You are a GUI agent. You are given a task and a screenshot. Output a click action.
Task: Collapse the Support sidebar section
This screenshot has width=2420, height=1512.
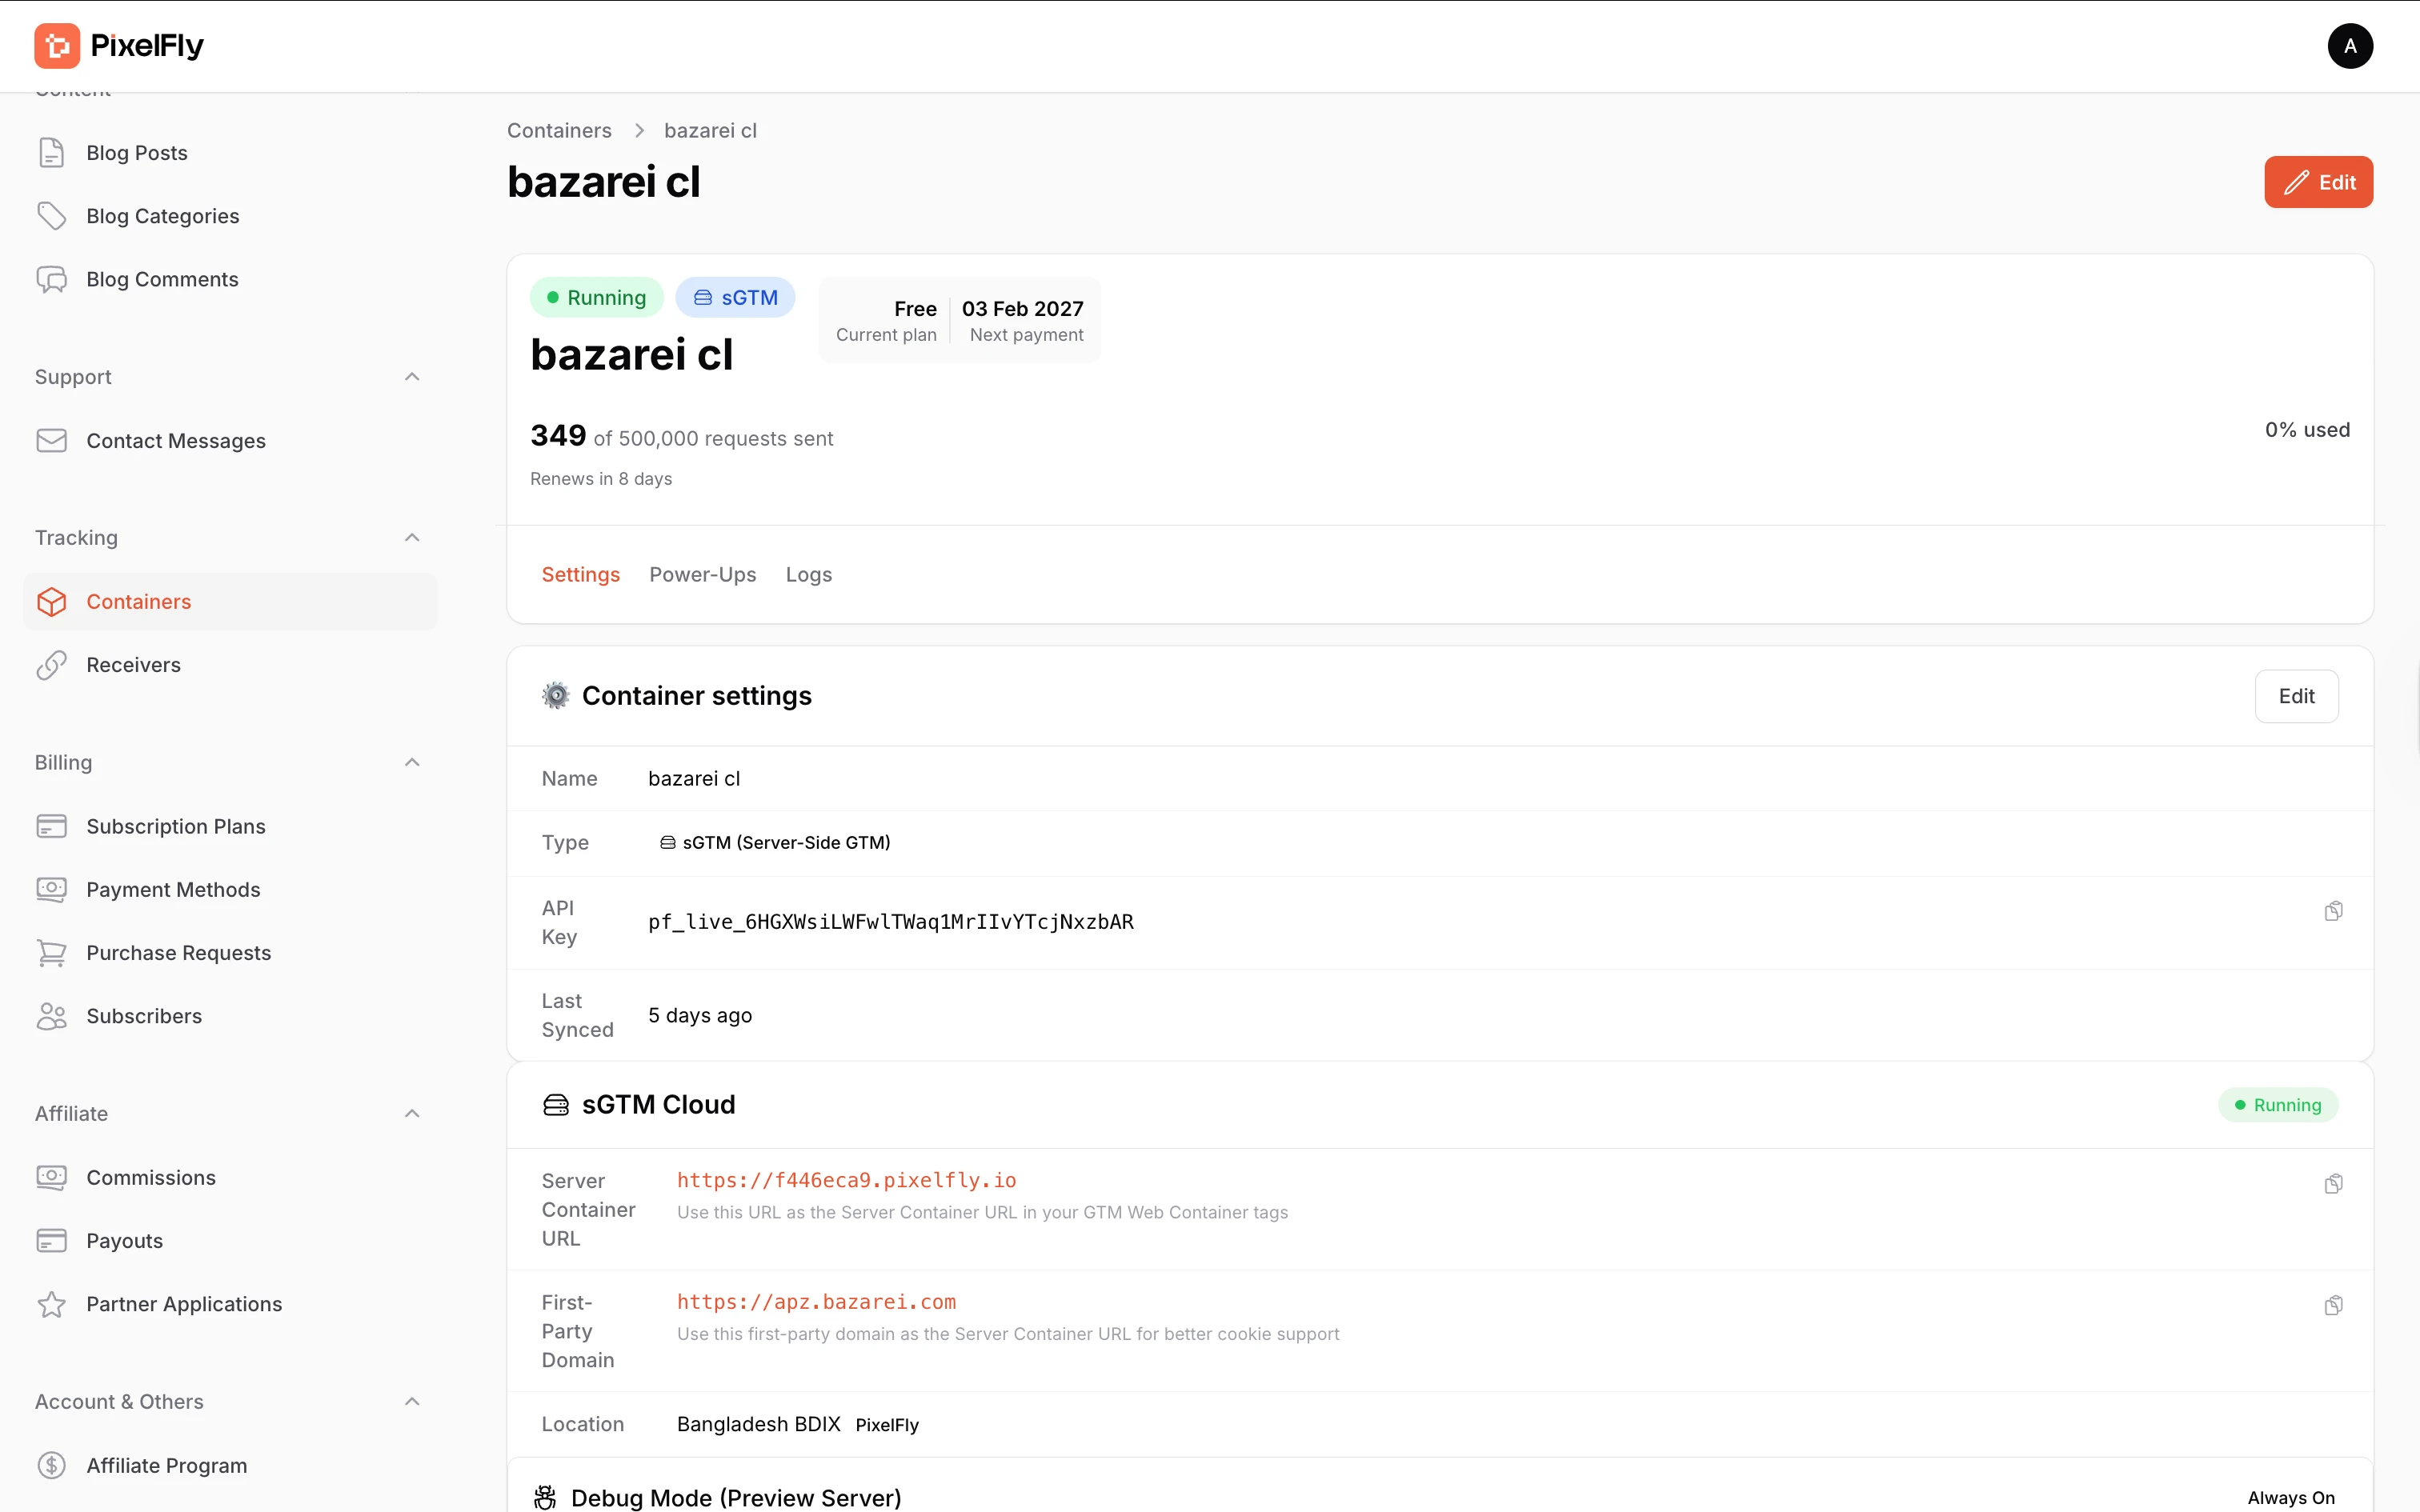[x=412, y=377]
